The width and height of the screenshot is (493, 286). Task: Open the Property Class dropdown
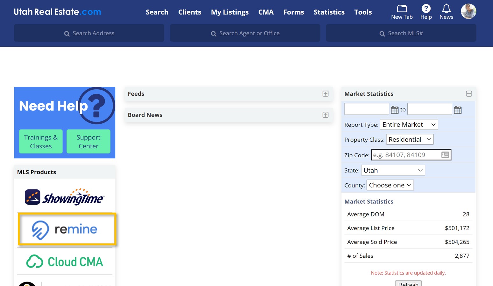click(x=410, y=140)
